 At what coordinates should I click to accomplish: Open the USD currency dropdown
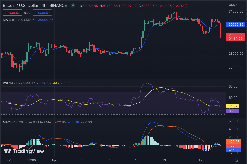(x=233, y=5)
